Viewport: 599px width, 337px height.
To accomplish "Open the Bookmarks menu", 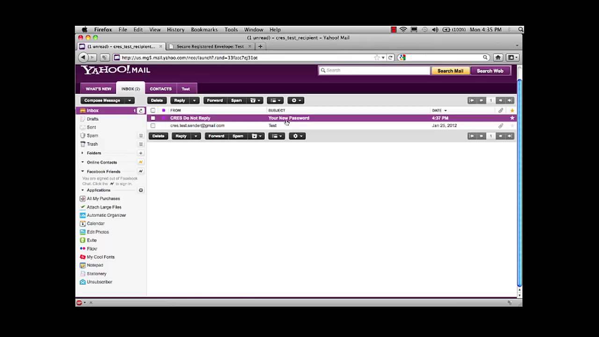I will [x=204, y=29].
